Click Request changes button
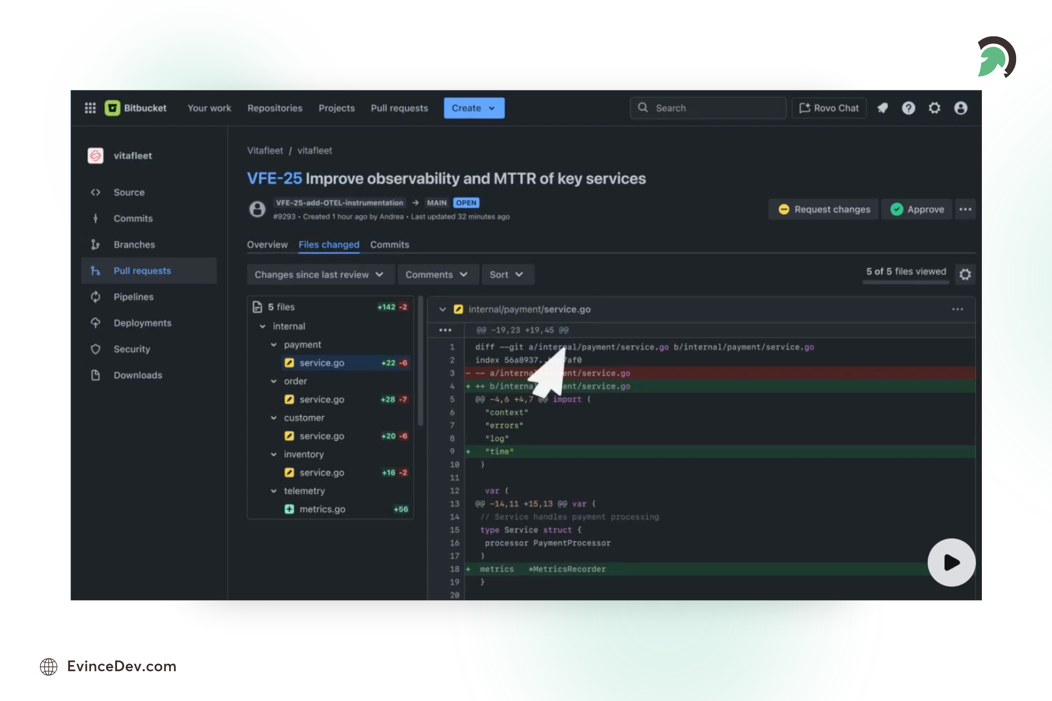The image size is (1052, 701). 824,209
